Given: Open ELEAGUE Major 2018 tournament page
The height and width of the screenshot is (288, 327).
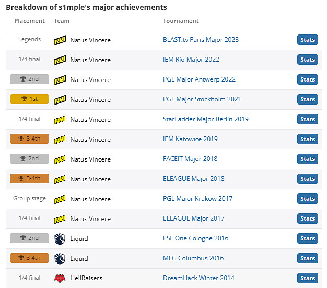Looking at the screenshot, I should [193, 179].
